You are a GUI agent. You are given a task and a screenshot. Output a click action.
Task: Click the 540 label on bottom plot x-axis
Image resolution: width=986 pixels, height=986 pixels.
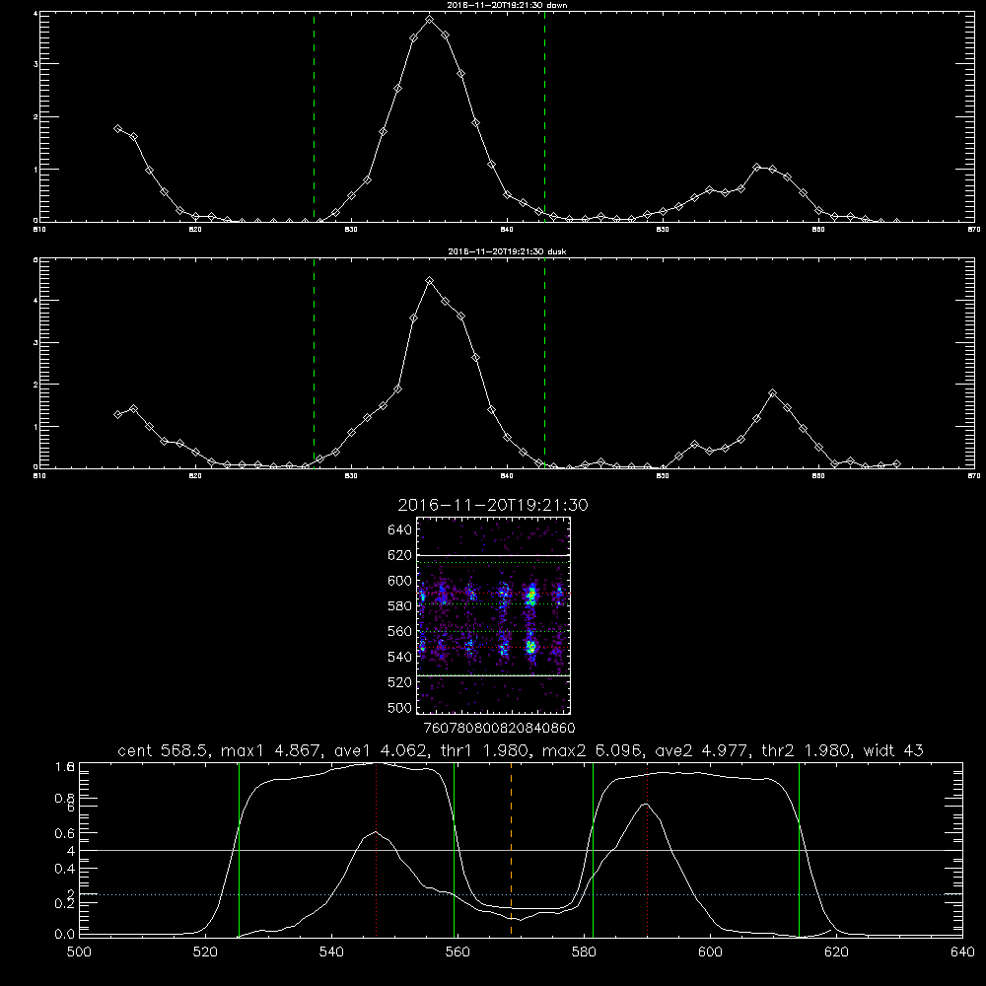click(x=331, y=952)
